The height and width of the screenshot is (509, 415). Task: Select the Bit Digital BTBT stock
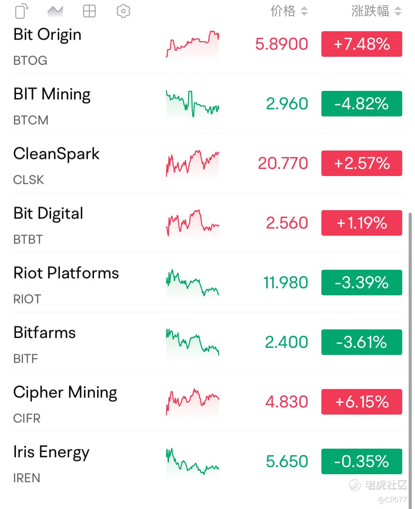pyautogui.click(x=207, y=223)
